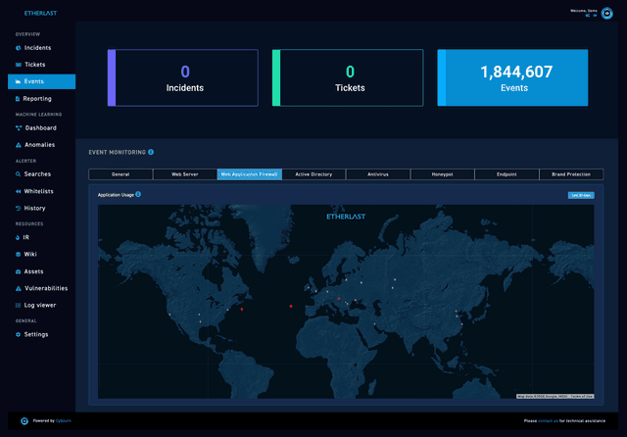View Anomalies in the sidebar

pyautogui.click(x=40, y=145)
